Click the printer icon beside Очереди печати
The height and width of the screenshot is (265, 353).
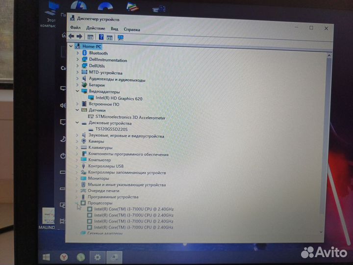pyautogui.click(x=83, y=190)
